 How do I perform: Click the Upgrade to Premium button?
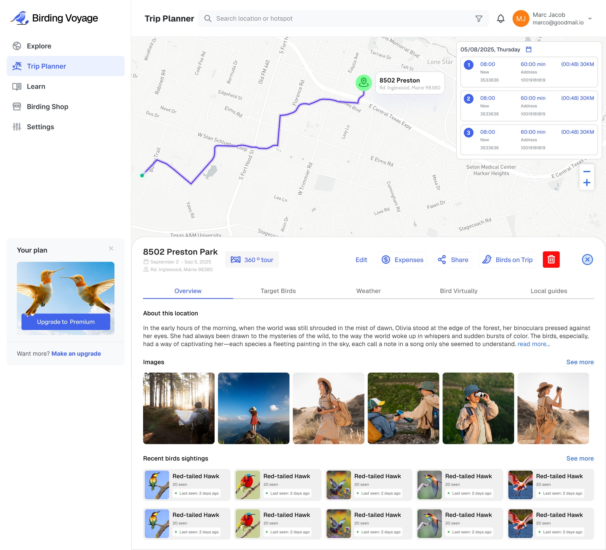[66, 322]
